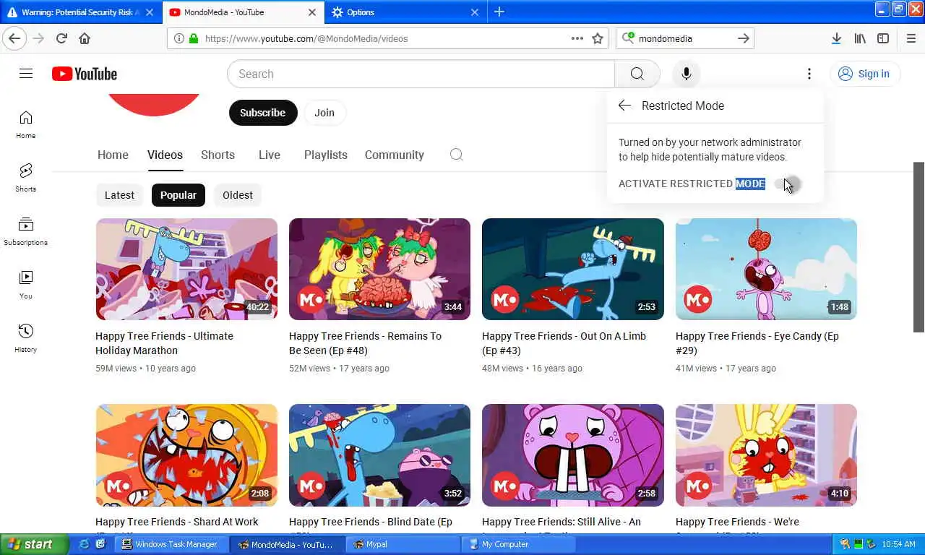The width and height of the screenshot is (925, 555).
Task: Select the Latest sort chip
Action: click(x=119, y=195)
